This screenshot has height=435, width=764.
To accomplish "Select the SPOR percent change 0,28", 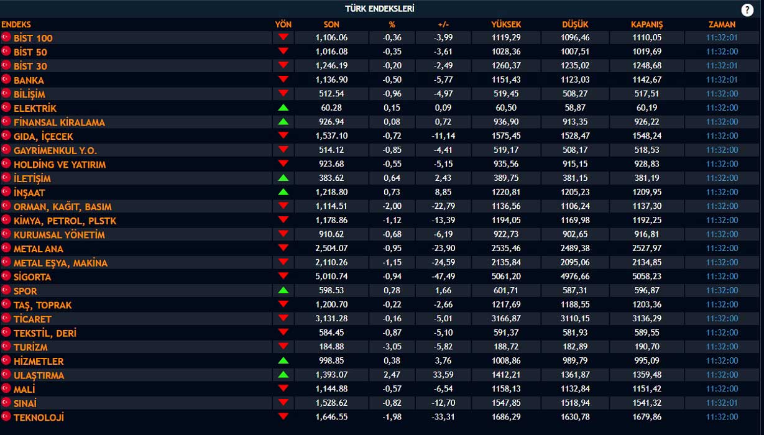I will coord(392,290).
